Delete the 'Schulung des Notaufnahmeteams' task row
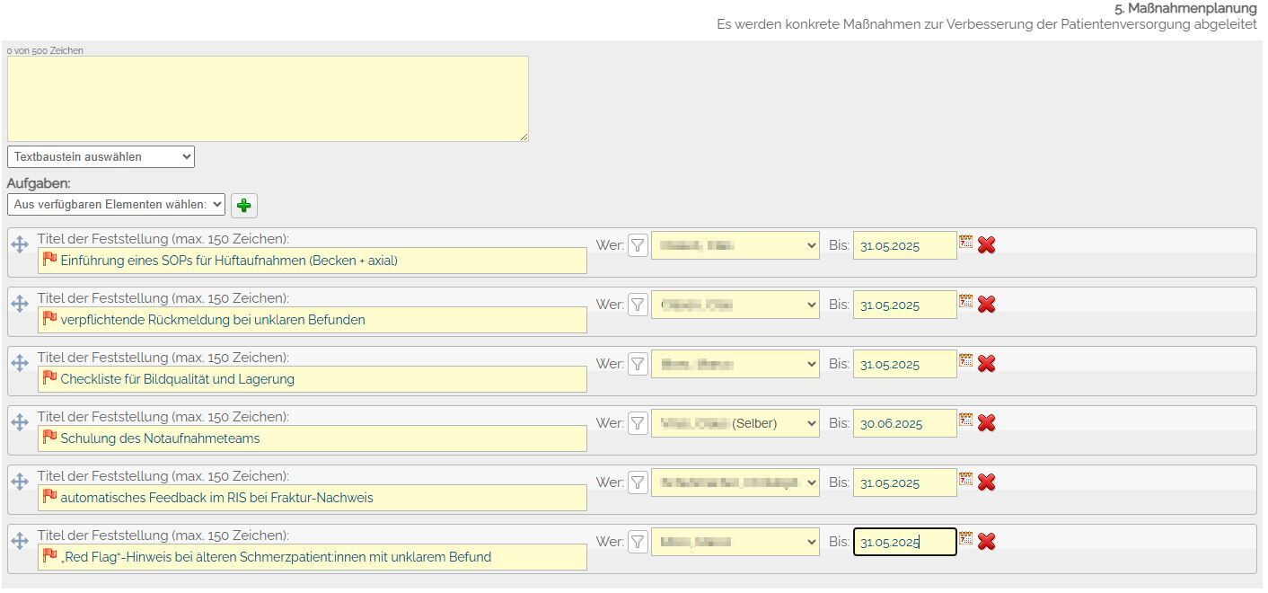 pos(986,422)
